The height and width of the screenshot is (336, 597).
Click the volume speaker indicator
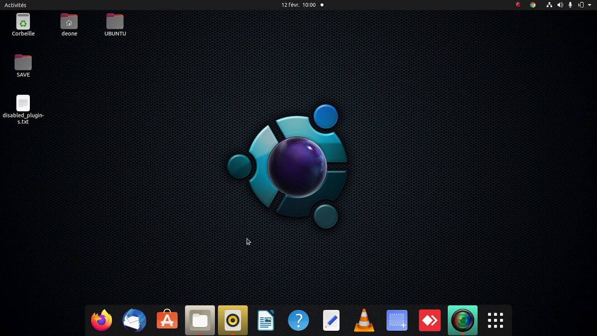[560, 5]
